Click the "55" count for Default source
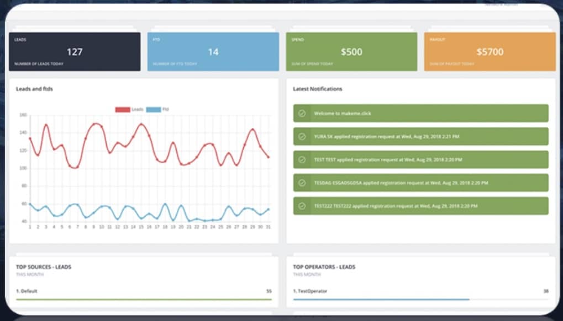 click(x=269, y=291)
